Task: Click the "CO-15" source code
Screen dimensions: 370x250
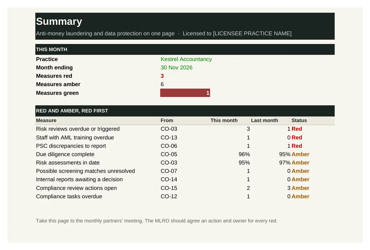Action: (x=169, y=188)
